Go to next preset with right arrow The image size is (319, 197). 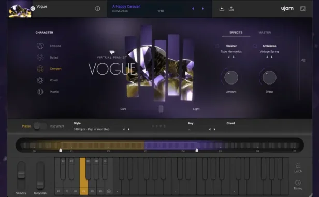pyautogui.click(x=202, y=9)
